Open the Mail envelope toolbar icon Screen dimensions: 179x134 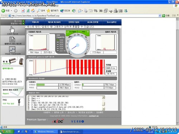pyautogui.click(x=79, y=11)
